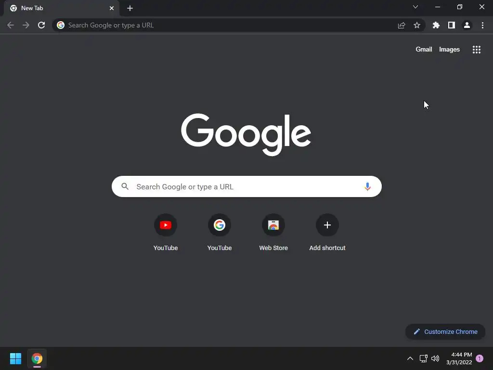Reload the current page

41,25
